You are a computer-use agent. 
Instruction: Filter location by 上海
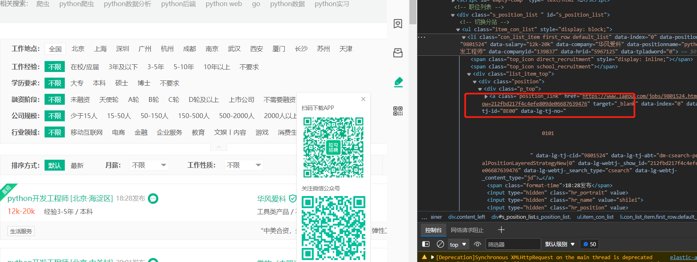[x=100, y=49]
